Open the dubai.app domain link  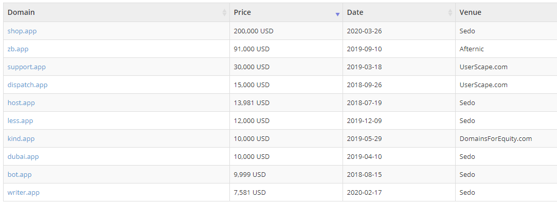pos(23,156)
